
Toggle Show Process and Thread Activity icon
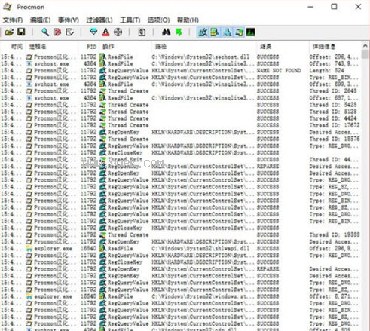click(239, 32)
